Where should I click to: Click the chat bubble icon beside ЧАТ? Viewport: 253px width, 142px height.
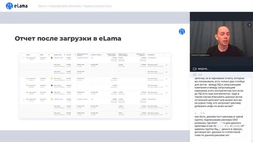194,75
